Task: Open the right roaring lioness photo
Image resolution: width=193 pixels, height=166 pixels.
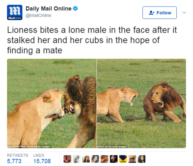Action: tap(141, 103)
